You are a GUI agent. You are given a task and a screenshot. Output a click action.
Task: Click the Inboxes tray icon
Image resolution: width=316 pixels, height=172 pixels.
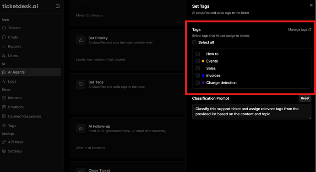[4, 98]
